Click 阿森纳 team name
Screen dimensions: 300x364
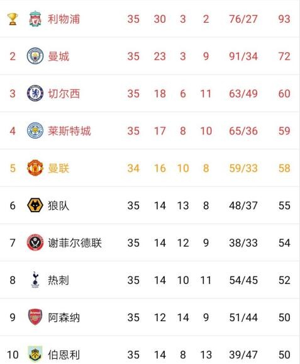click(x=64, y=317)
